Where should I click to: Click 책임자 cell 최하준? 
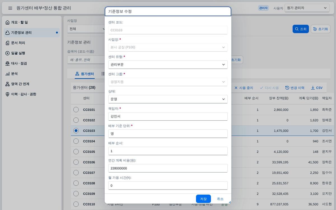pyautogui.click(x=327, y=110)
